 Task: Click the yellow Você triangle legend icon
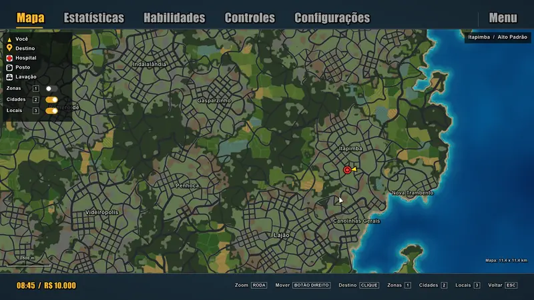(9, 39)
